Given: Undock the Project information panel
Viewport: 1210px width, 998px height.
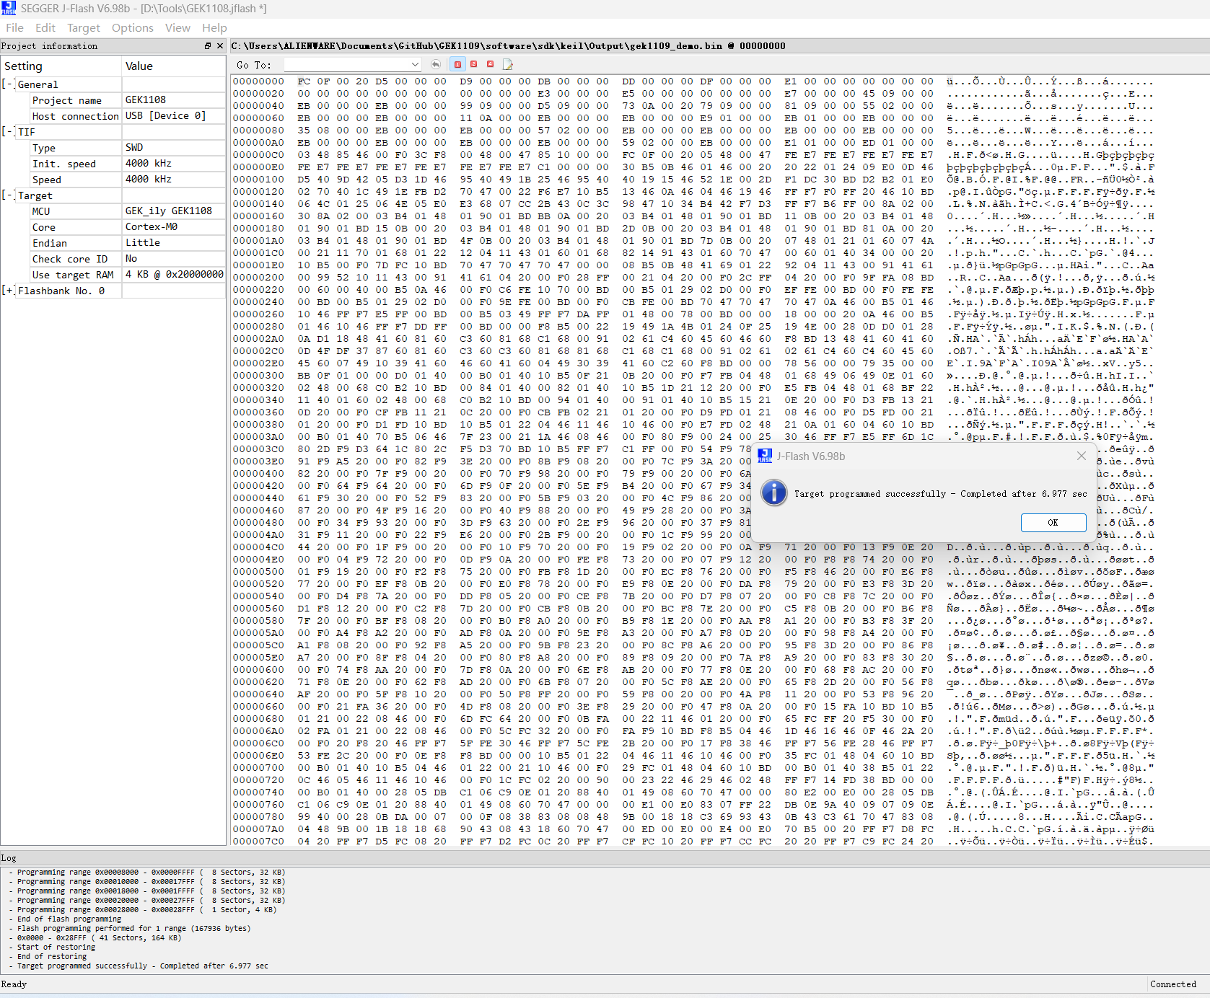Looking at the screenshot, I should (x=208, y=46).
